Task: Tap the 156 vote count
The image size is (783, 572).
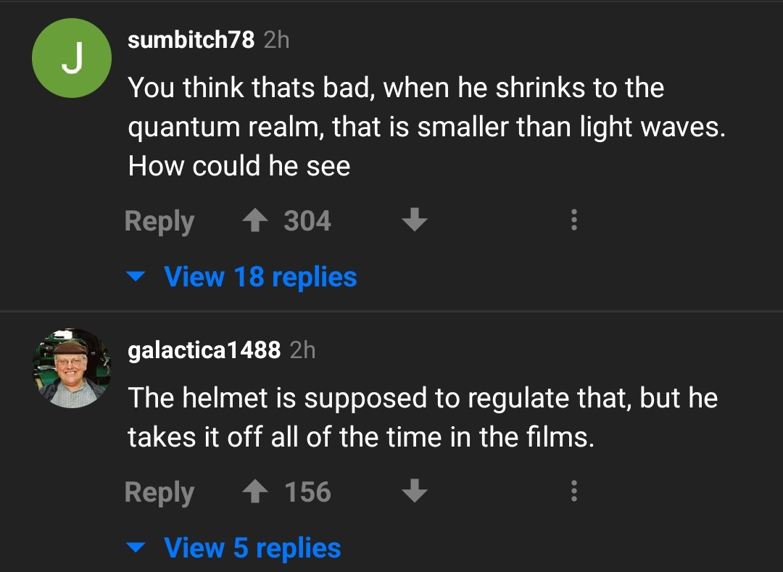Action: (x=307, y=492)
